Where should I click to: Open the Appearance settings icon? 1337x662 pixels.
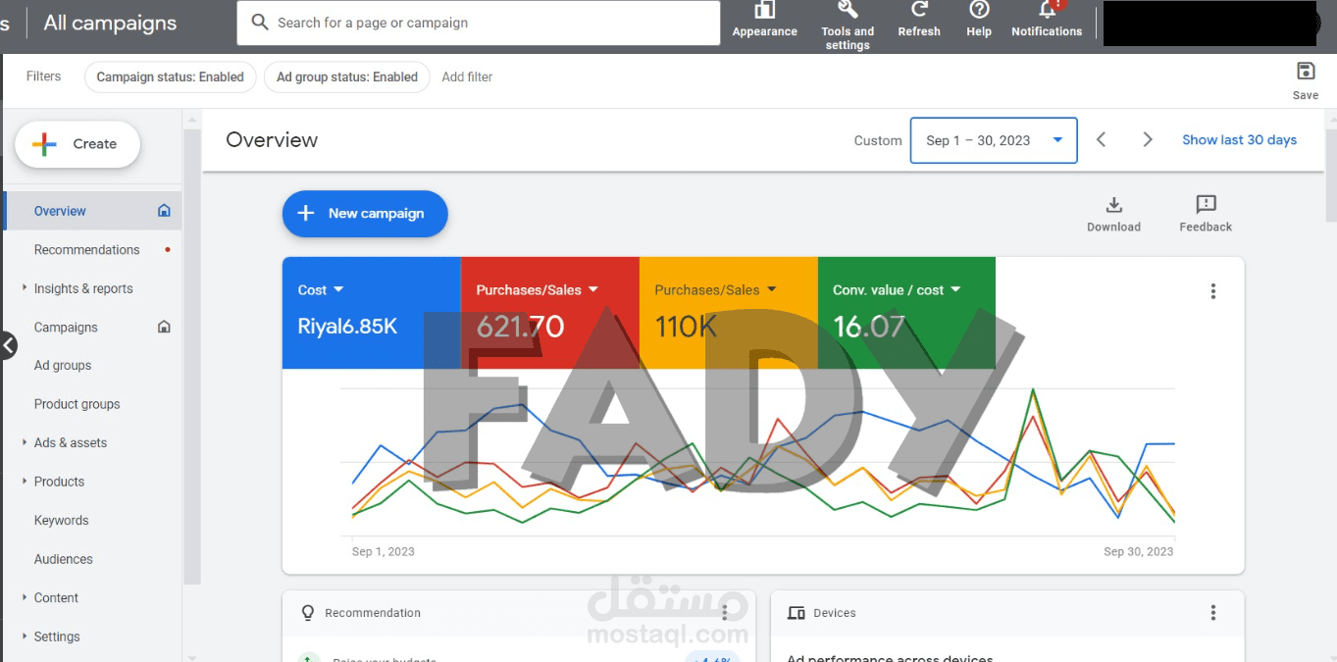pyautogui.click(x=764, y=11)
